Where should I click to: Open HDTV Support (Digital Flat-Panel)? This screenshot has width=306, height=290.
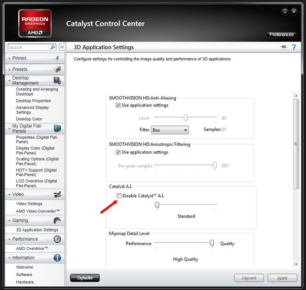pos(36,172)
